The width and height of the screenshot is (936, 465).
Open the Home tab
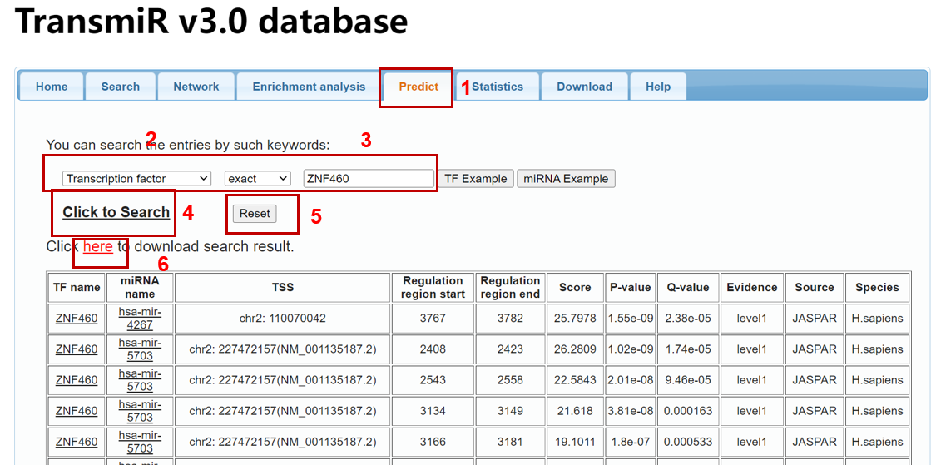pyautogui.click(x=52, y=87)
